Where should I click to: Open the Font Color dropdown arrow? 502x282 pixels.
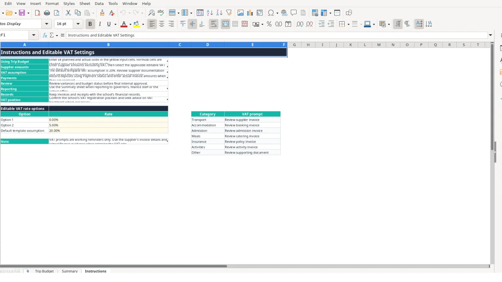[x=130, y=24]
